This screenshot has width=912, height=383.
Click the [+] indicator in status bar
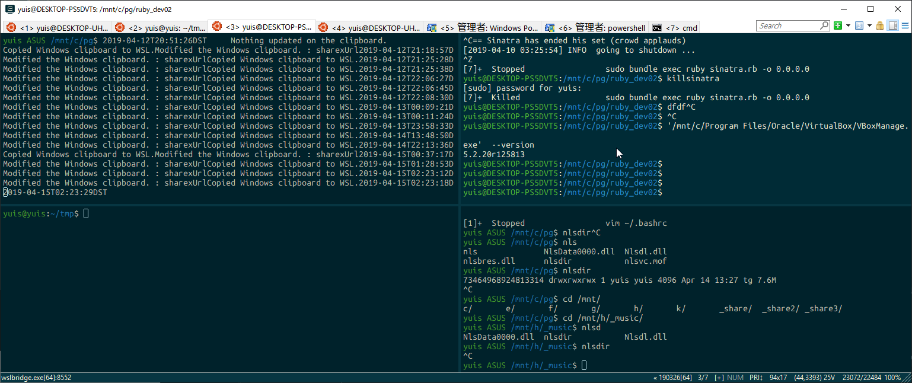pyautogui.click(x=719, y=378)
